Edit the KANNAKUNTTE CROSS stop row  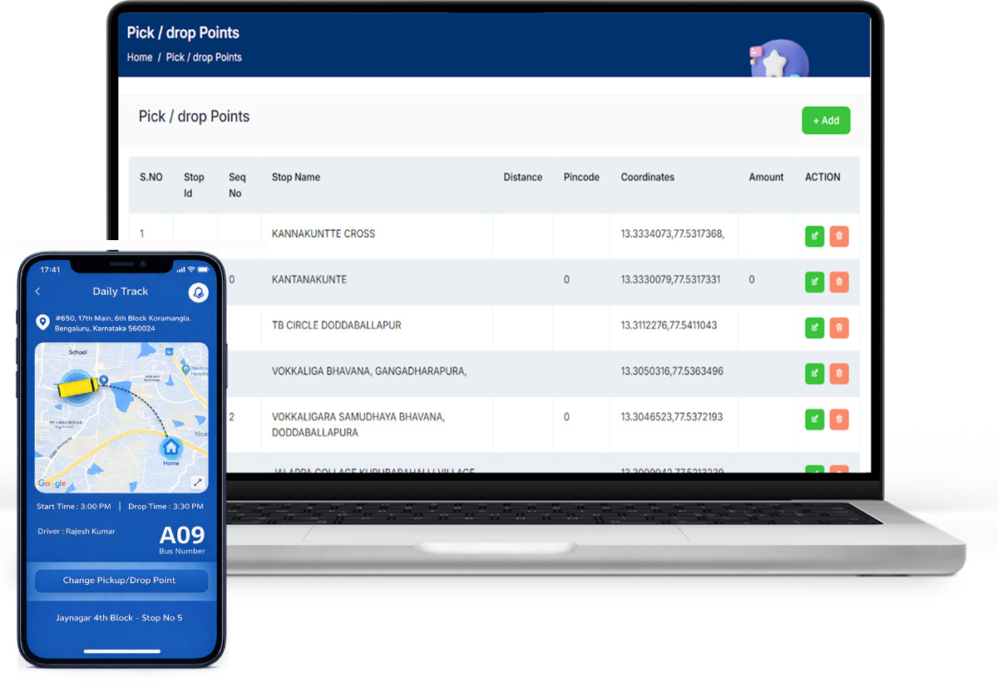[x=814, y=236]
